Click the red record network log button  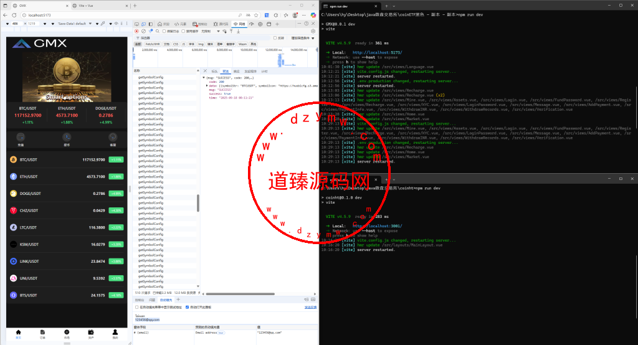(x=136, y=31)
